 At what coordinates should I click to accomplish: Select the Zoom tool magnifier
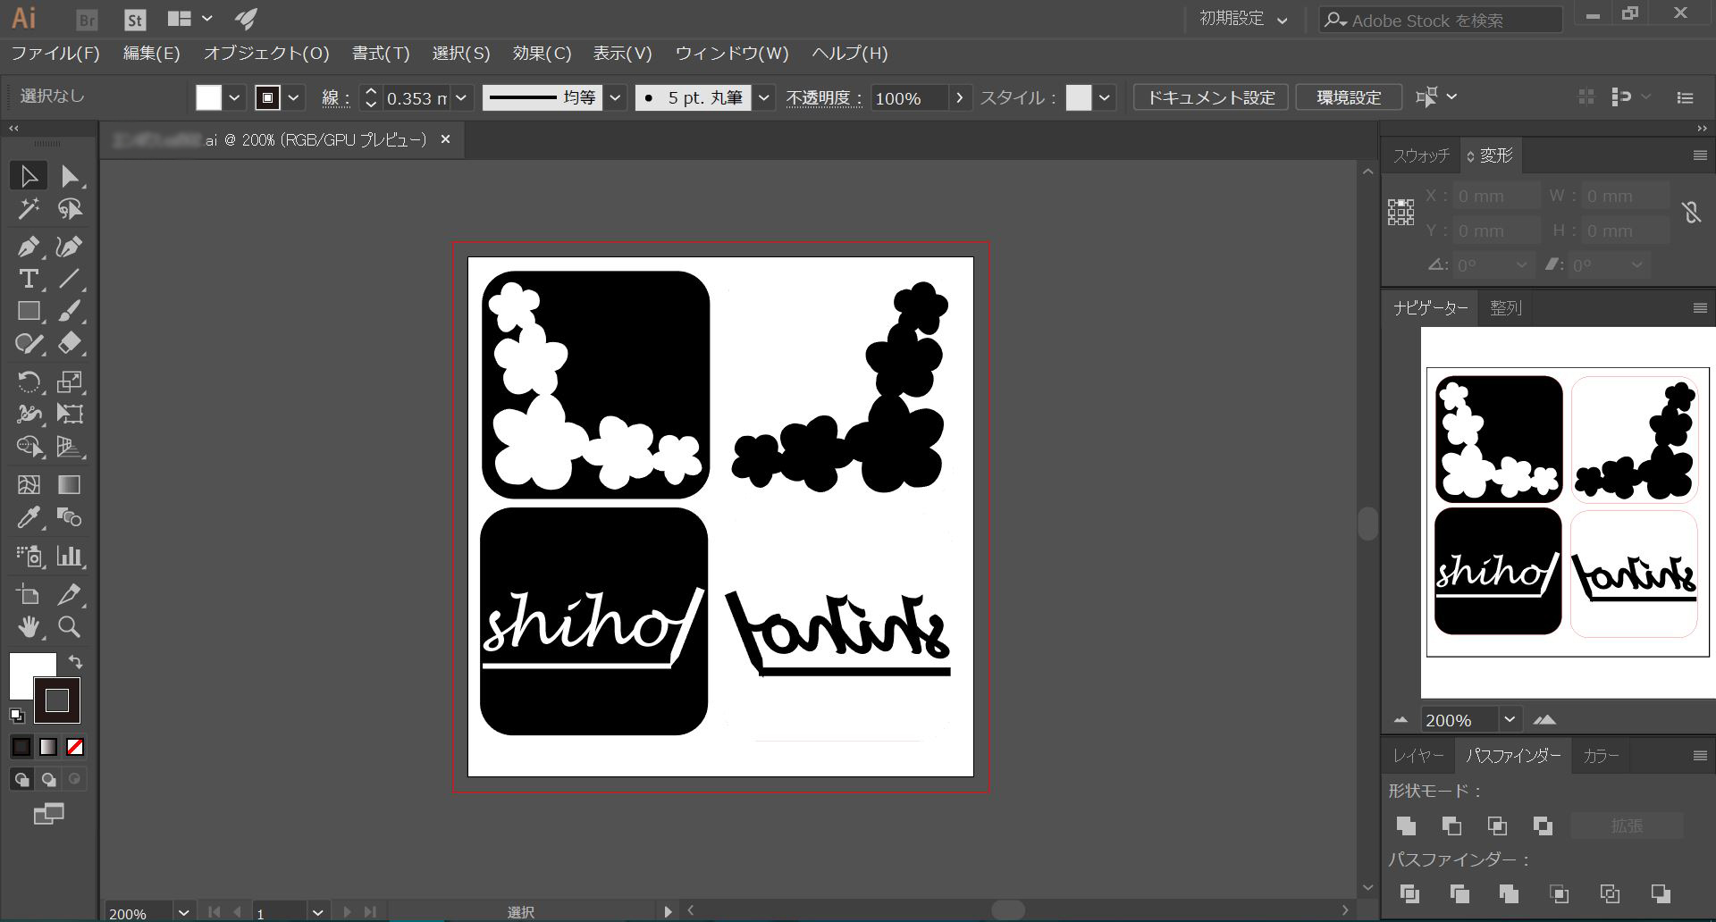point(70,626)
